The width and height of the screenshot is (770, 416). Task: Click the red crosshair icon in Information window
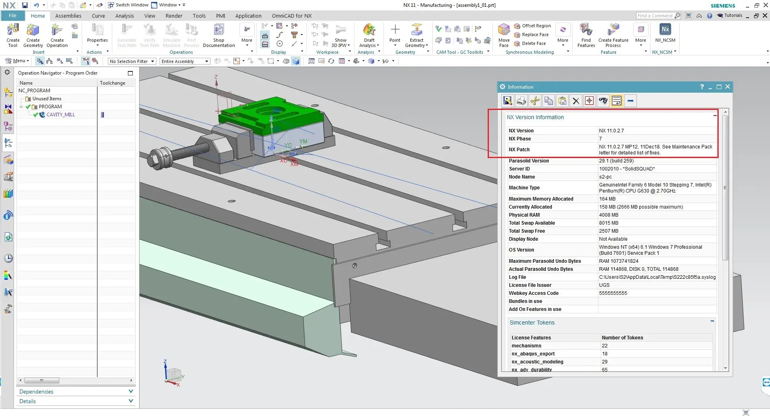click(x=590, y=101)
